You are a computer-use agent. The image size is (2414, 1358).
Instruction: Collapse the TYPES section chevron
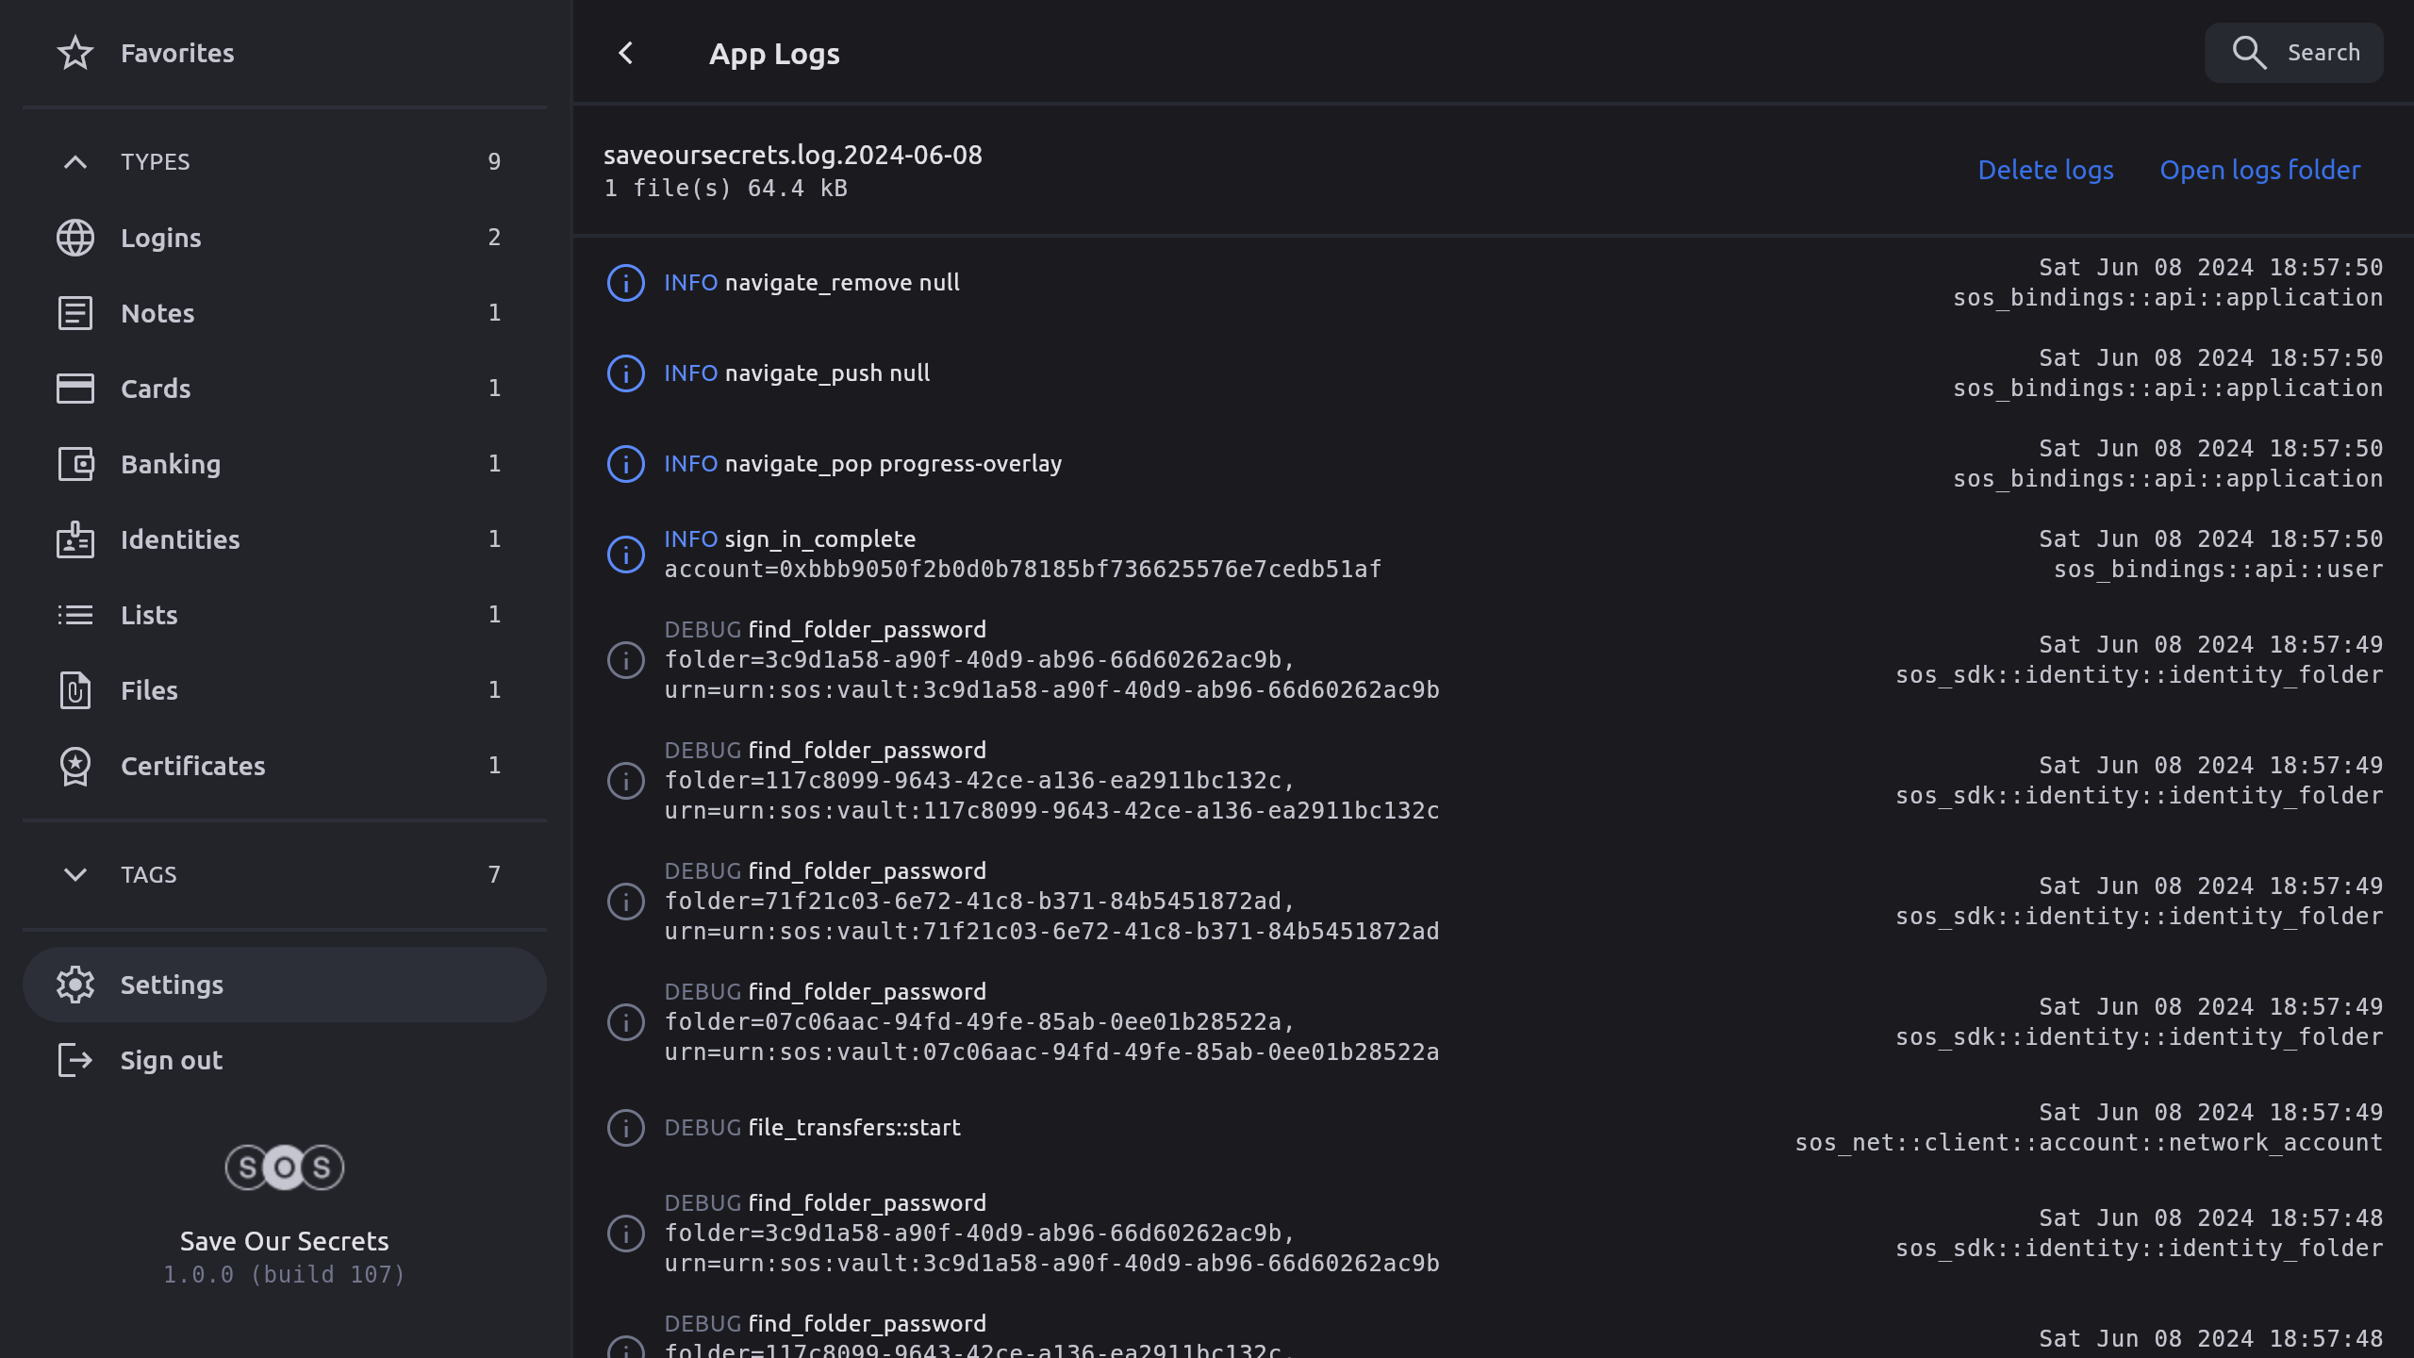pos(75,162)
